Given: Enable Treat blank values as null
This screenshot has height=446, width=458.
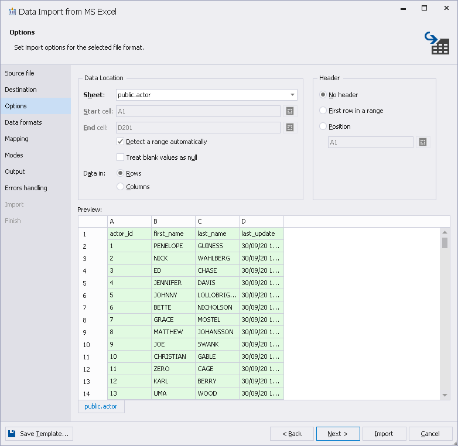Looking at the screenshot, I should click(x=120, y=157).
